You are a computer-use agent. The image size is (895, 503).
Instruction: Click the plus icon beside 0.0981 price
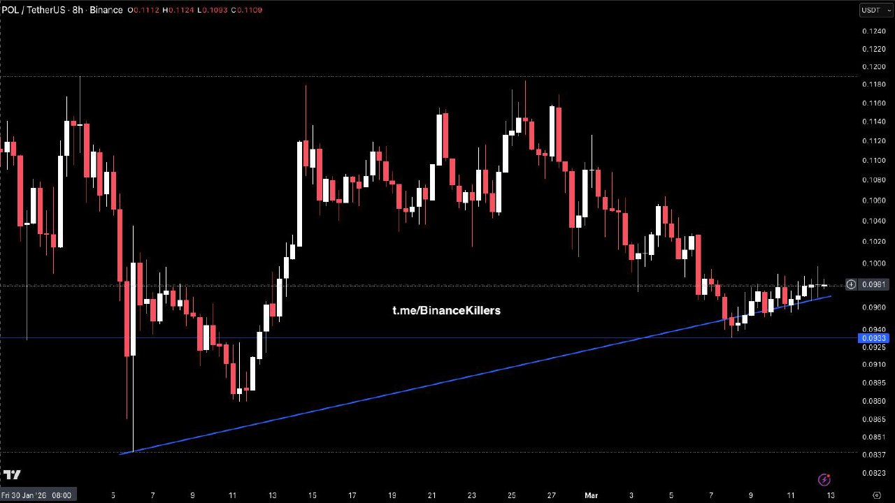[851, 284]
